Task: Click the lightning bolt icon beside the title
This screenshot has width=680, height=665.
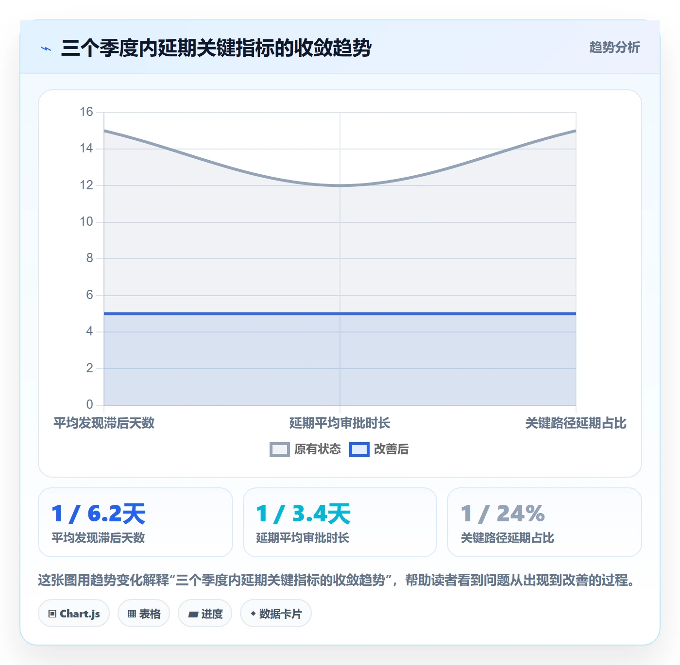Action: [x=46, y=49]
